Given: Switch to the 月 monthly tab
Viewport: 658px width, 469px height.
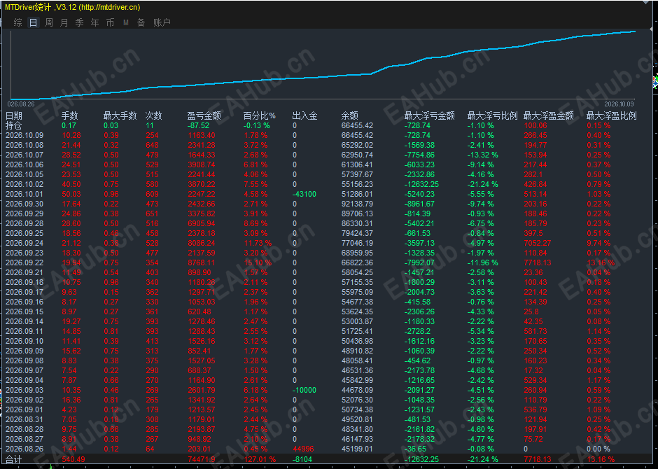Looking at the screenshot, I should (64, 22).
